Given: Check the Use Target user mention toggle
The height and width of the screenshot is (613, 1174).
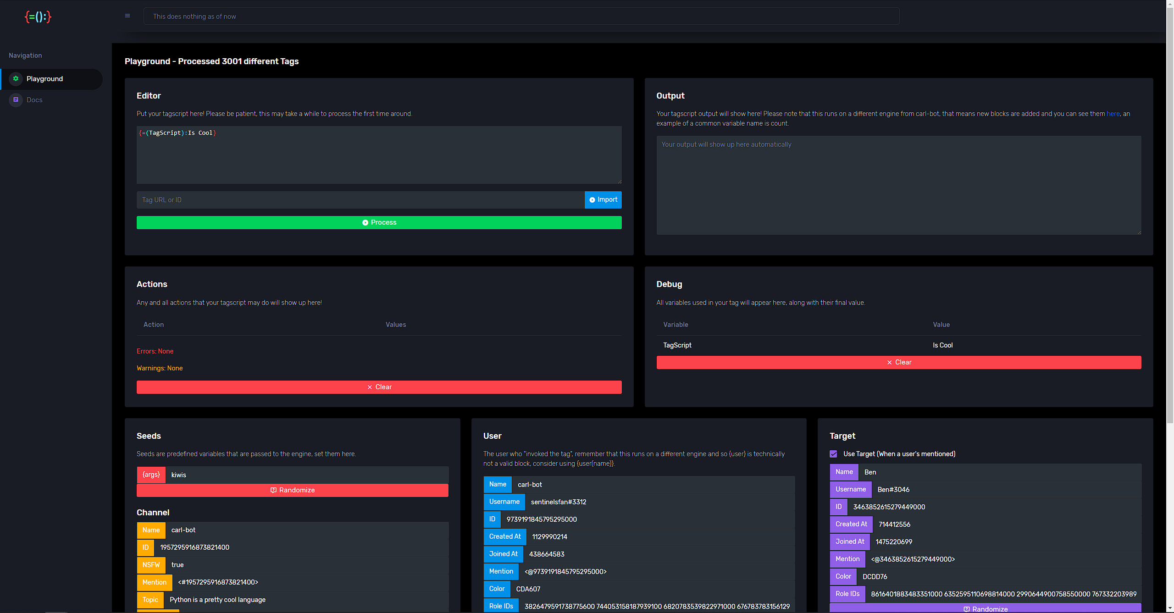Looking at the screenshot, I should coord(834,454).
